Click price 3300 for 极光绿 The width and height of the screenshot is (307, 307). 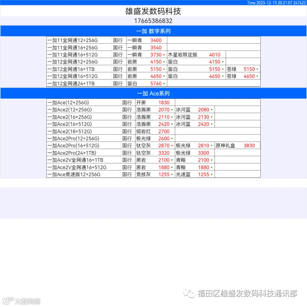[x=203, y=153]
